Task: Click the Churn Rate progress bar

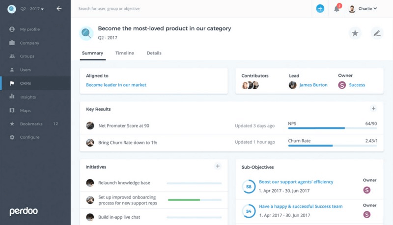Action: click(x=332, y=145)
